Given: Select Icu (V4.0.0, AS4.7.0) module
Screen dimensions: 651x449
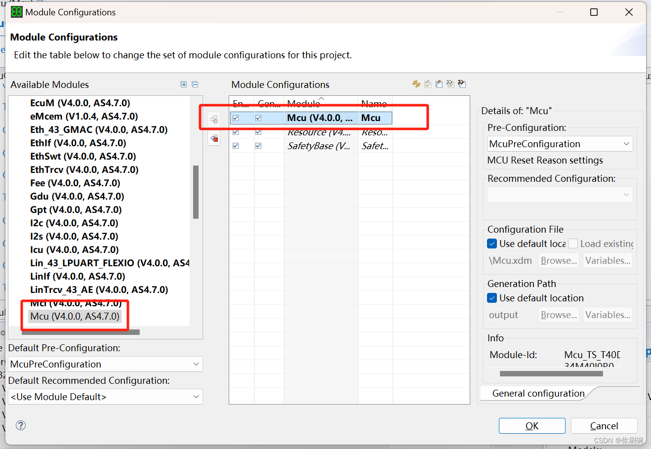Looking at the screenshot, I should click(x=75, y=249).
